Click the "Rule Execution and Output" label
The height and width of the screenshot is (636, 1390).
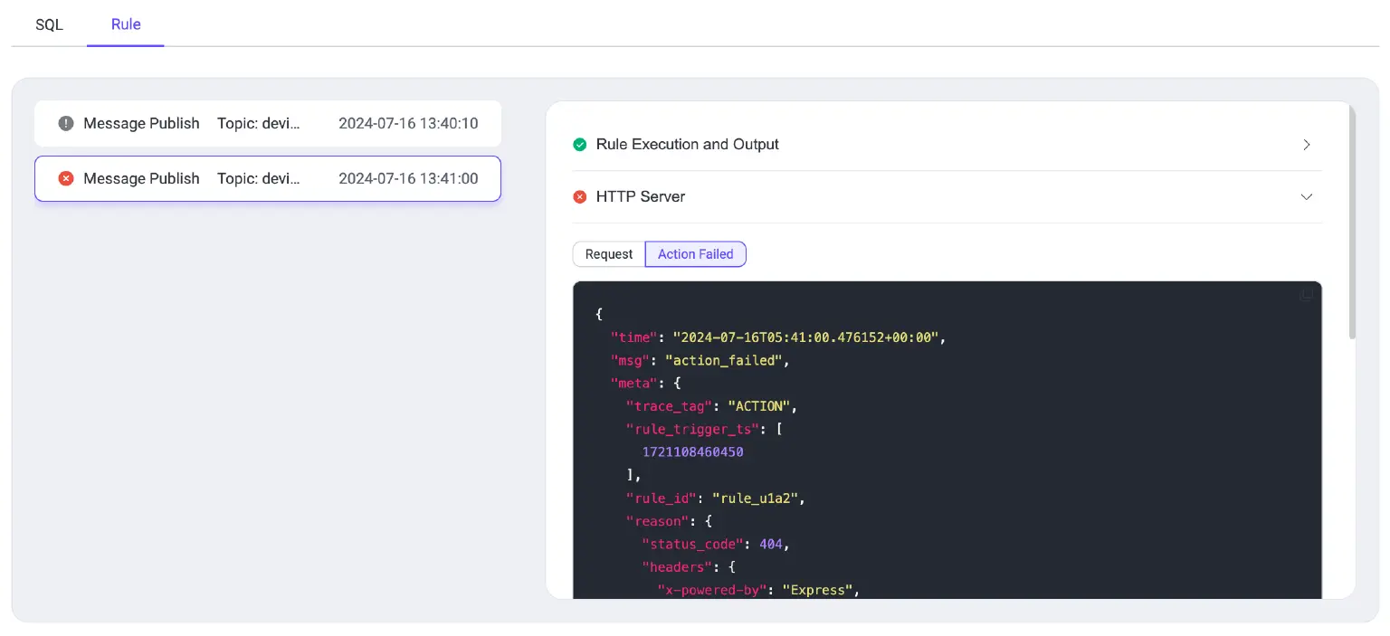pos(687,145)
